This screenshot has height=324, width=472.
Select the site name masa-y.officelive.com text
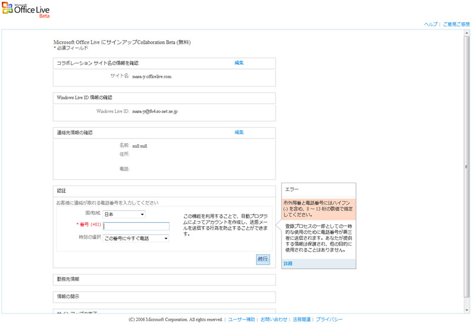point(152,77)
